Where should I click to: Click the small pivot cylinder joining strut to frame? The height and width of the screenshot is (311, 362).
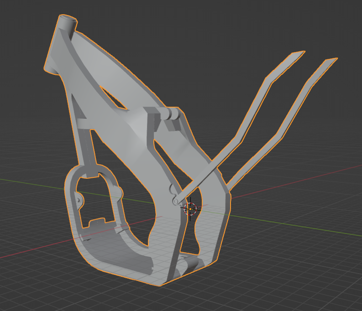point(176,202)
